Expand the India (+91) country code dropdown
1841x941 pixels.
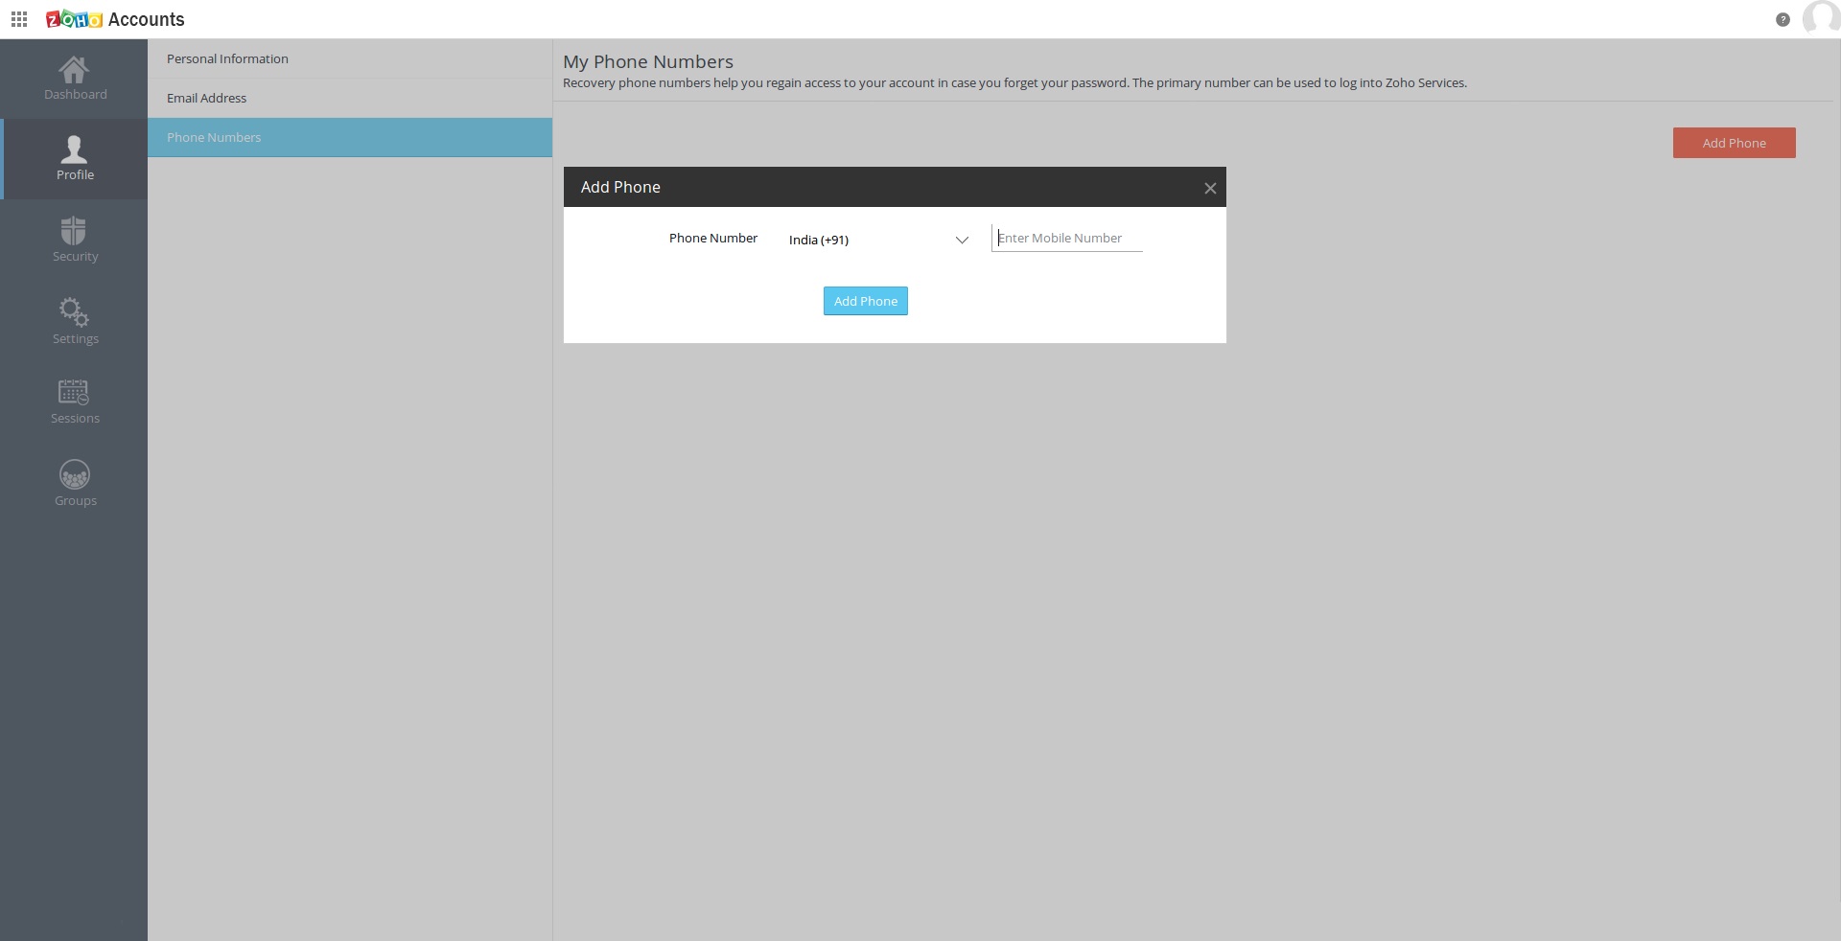tap(878, 240)
